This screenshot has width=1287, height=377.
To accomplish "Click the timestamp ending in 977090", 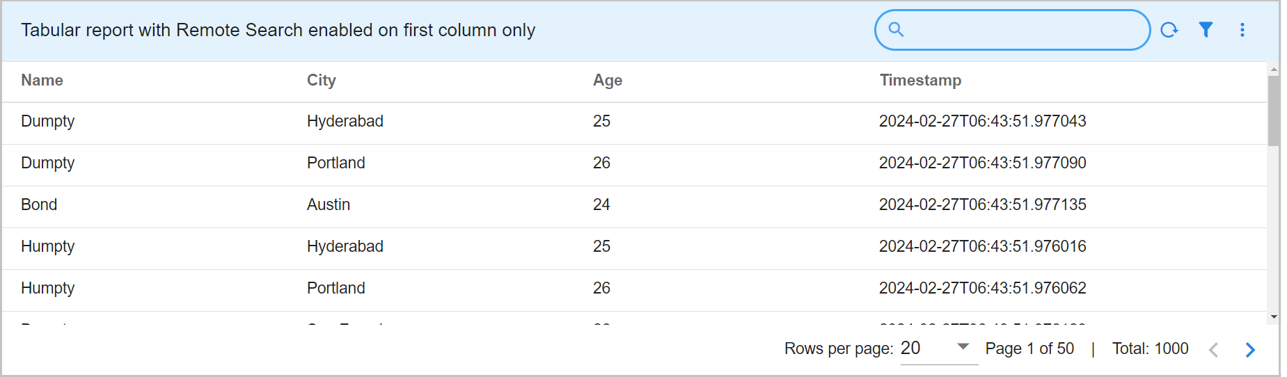I will 982,163.
